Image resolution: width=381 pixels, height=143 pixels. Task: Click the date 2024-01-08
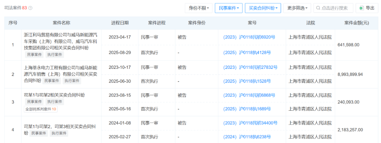click(120, 123)
